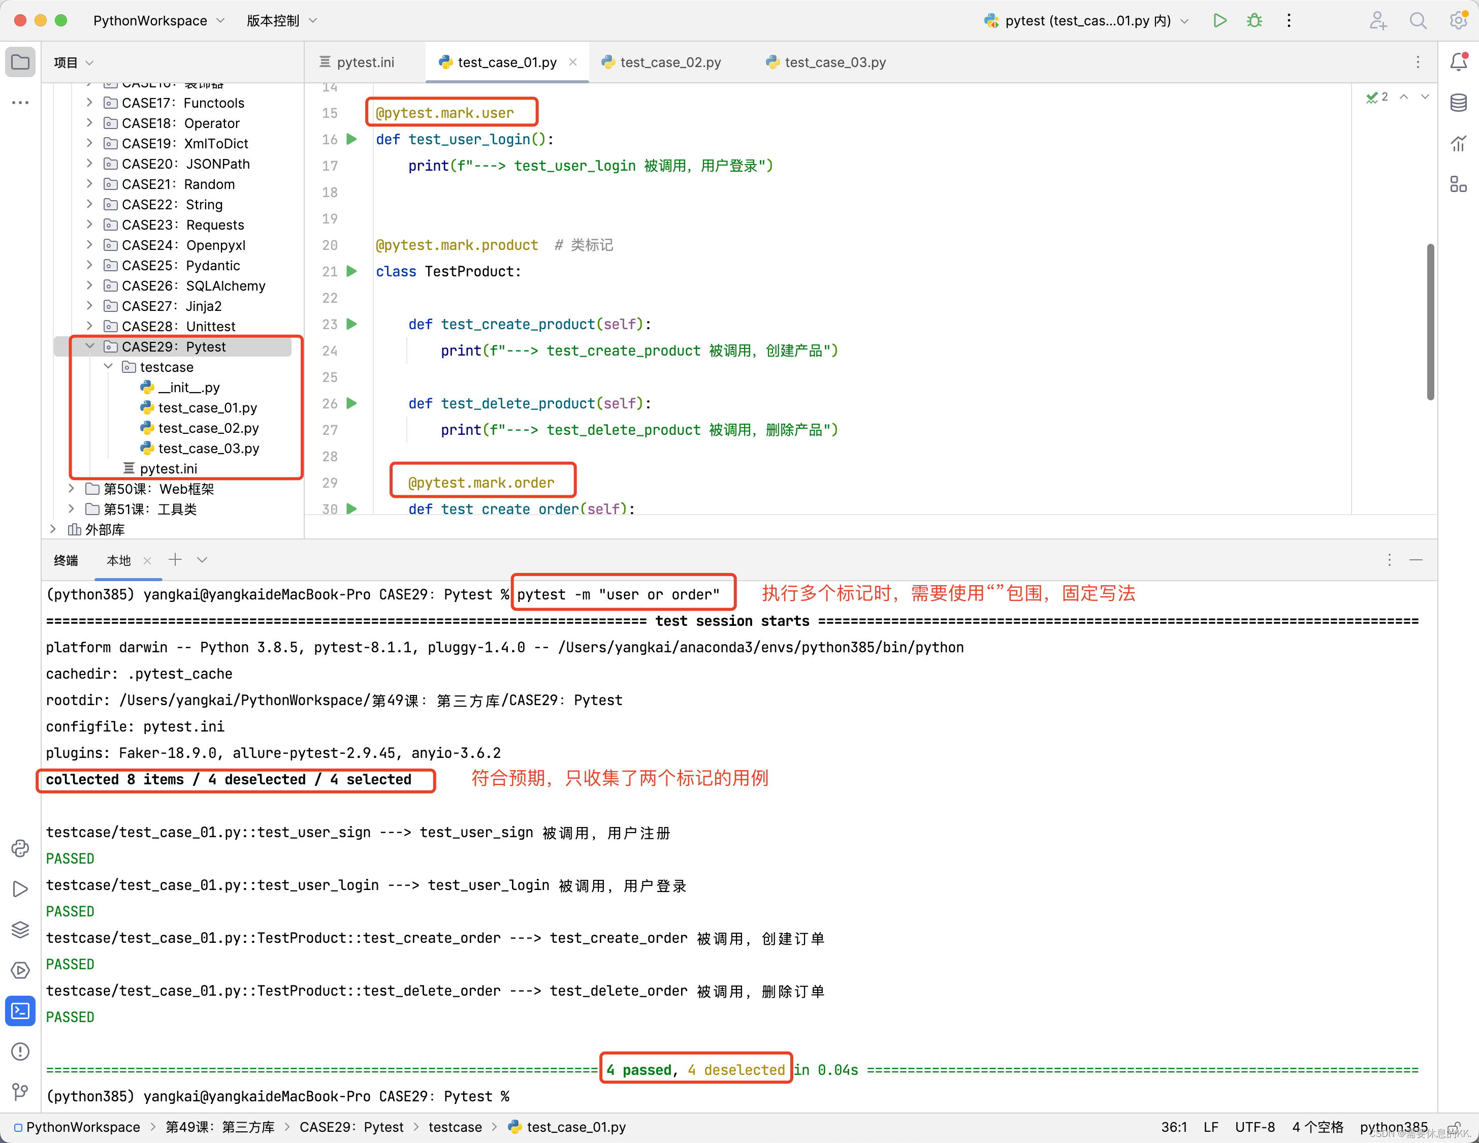Open Python Console tool window
1479x1143 pixels.
(x=20, y=848)
